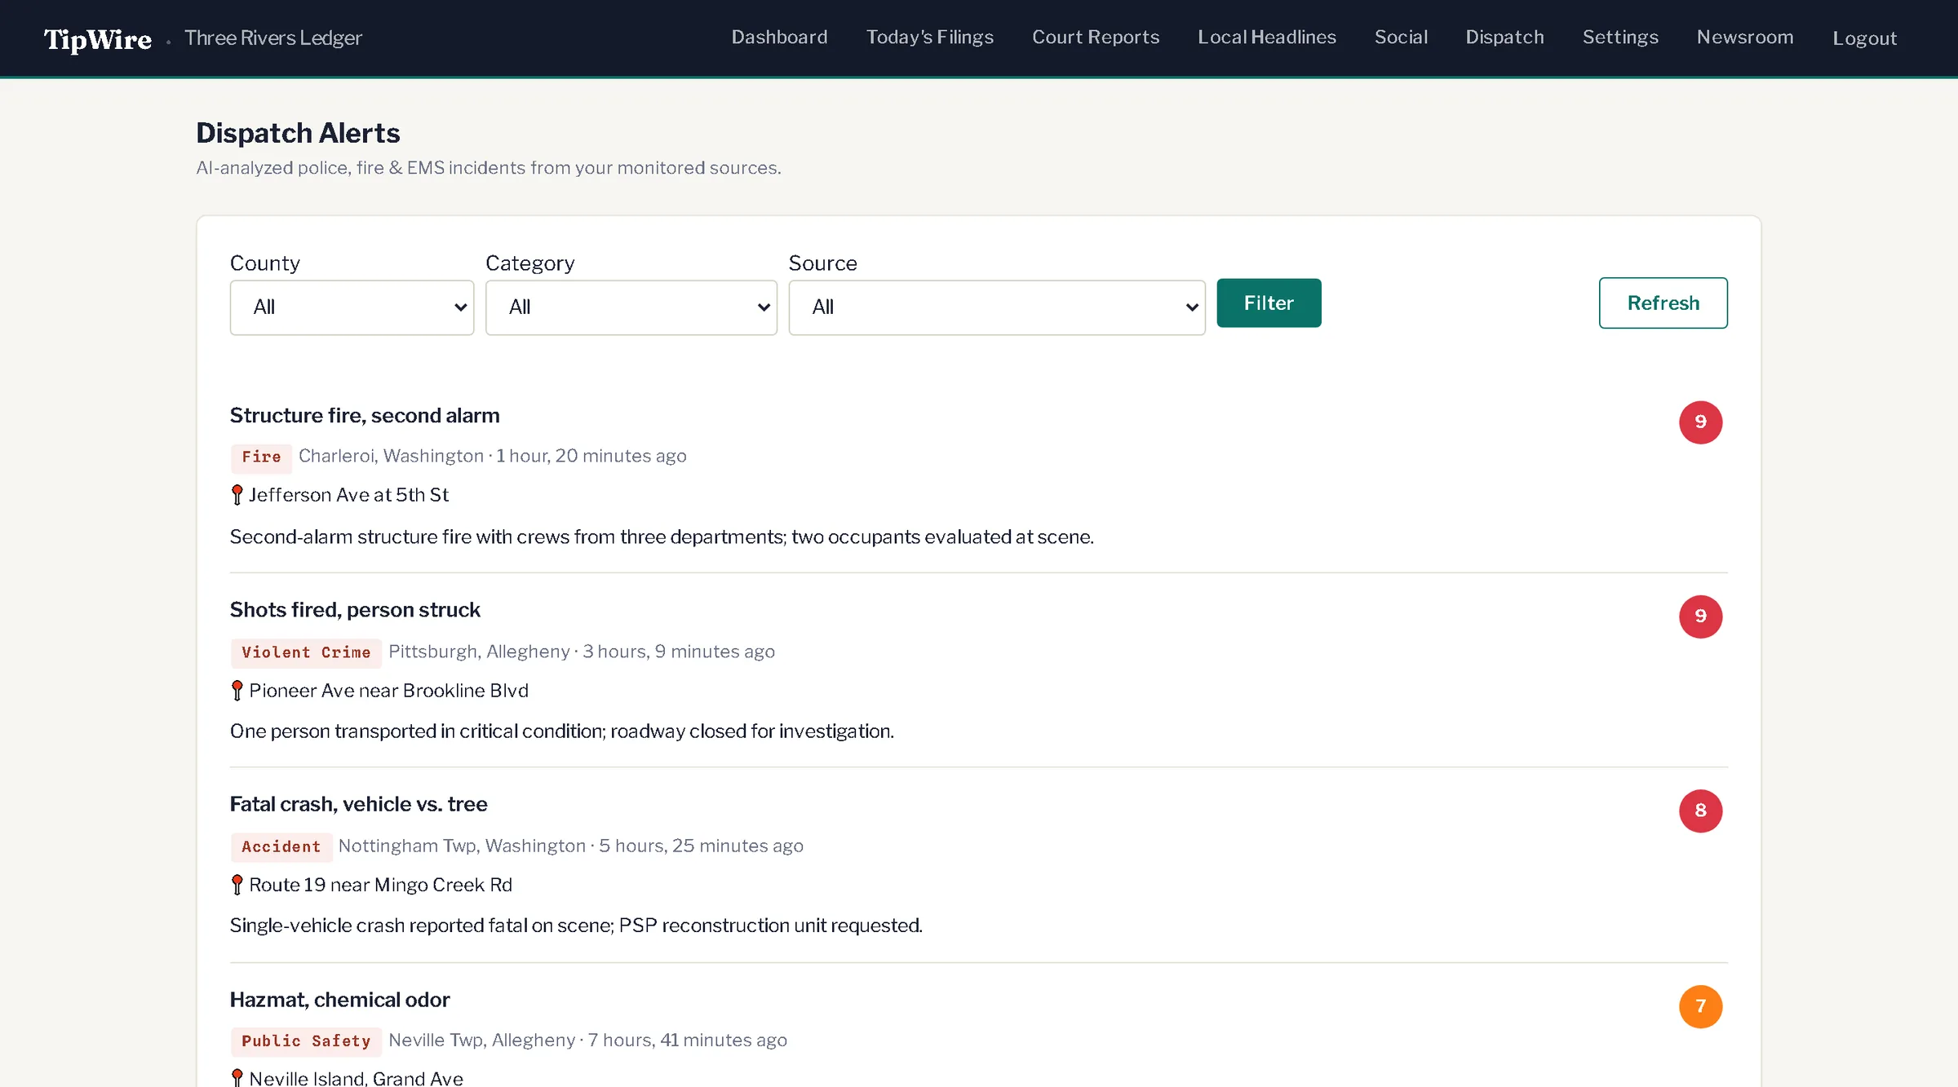Click the Accident category tag

(281, 846)
